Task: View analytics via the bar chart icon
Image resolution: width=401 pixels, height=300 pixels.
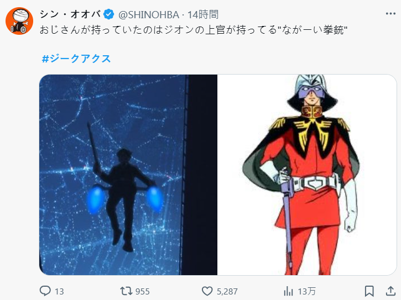Action: point(289,291)
